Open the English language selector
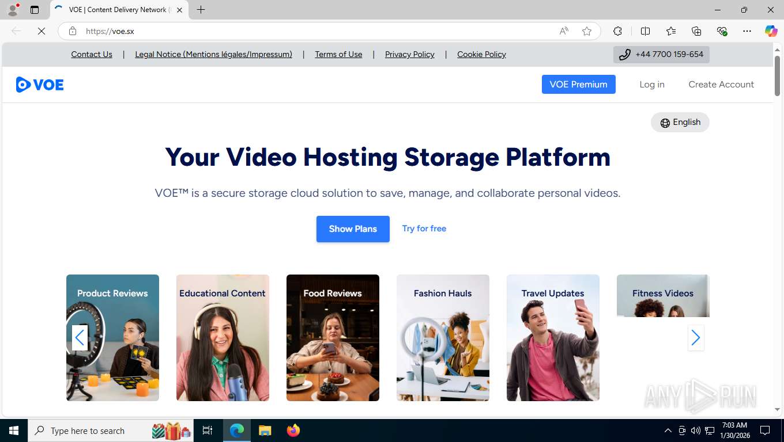This screenshot has height=442, width=784. click(680, 122)
